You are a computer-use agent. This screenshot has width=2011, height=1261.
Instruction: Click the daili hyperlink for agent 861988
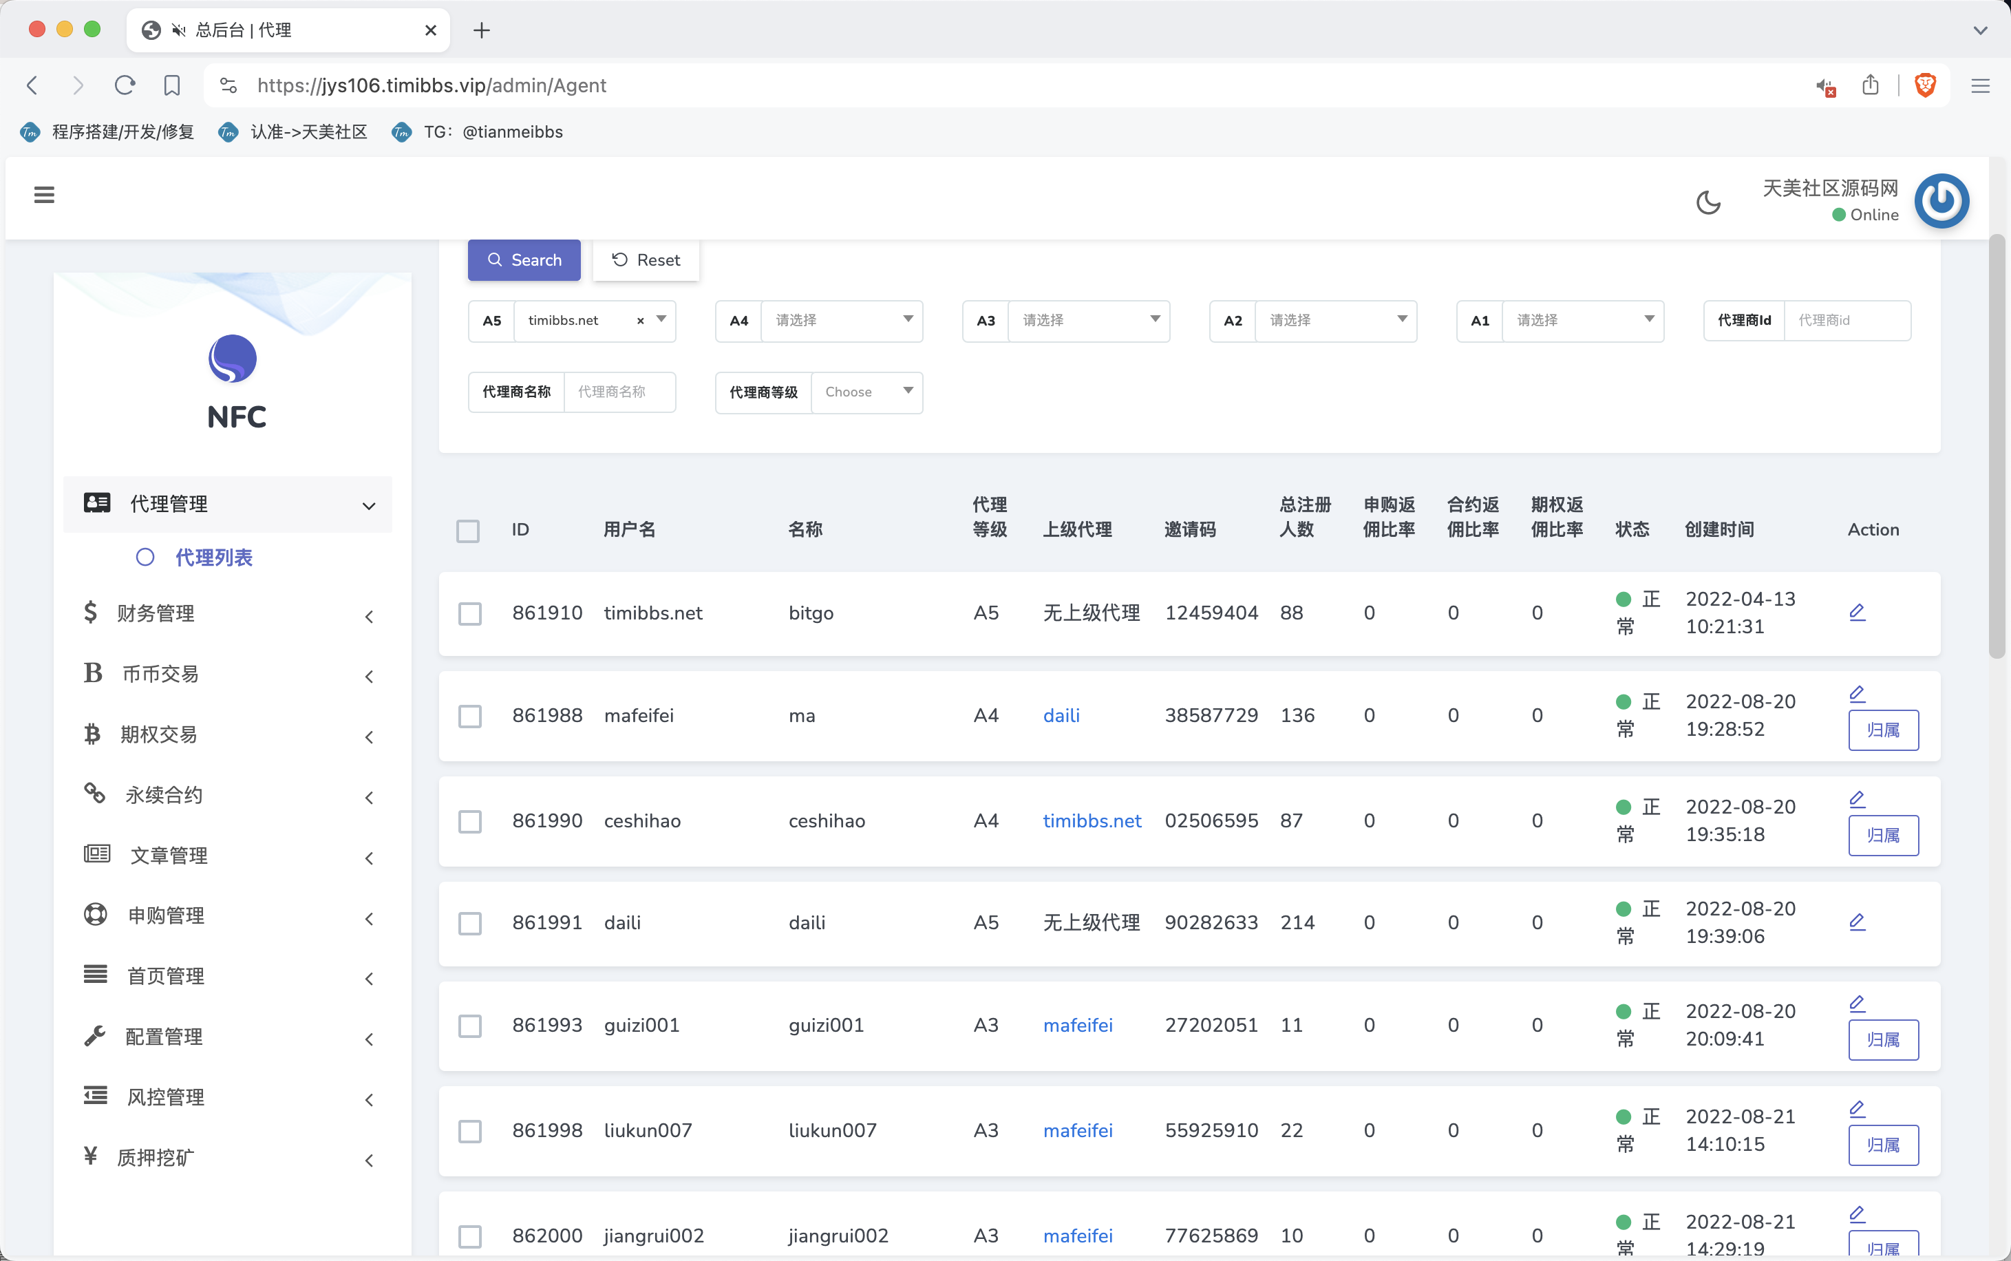point(1061,714)
